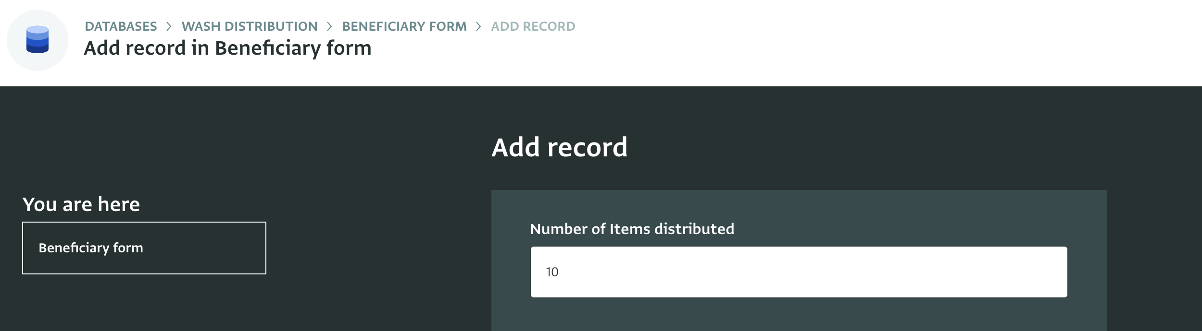Click the chevron after DATABASES breadcrumb
The width and height of the screenshot is (1202, 331).
point(169,26)
